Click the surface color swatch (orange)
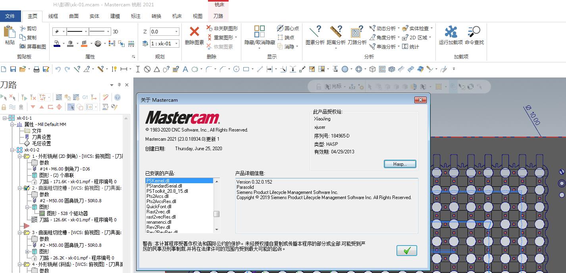The height and width of the screenshot is (273, 566). 84,44
